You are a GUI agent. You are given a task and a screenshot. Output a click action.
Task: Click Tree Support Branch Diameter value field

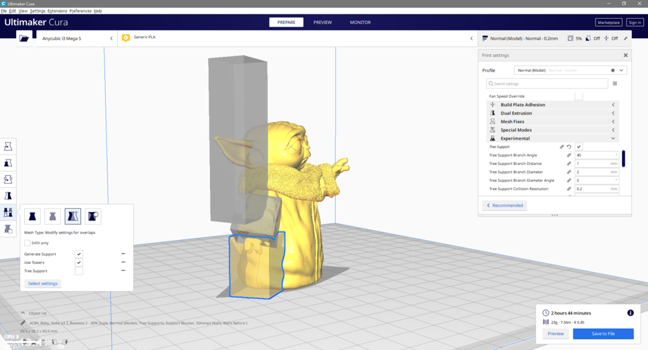coord(597,172)
